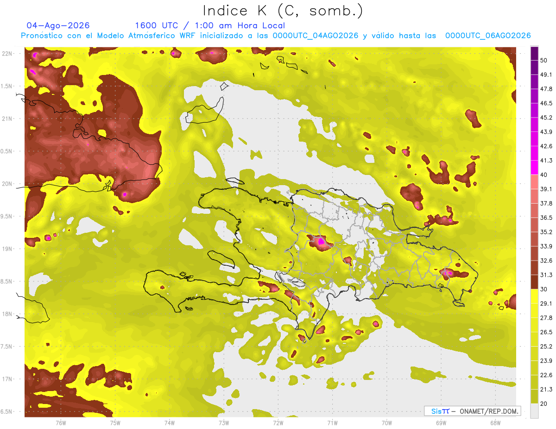
Task: Click the bottom legend value "20"
Action: click(x=544, y=404)
